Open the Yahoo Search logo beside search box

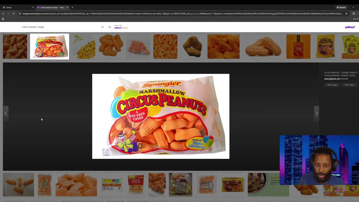[x=121, y=27]
